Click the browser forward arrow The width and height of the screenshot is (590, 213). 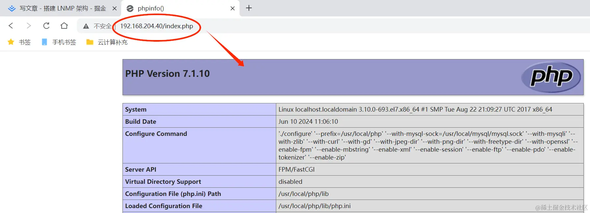pos(29,26)
